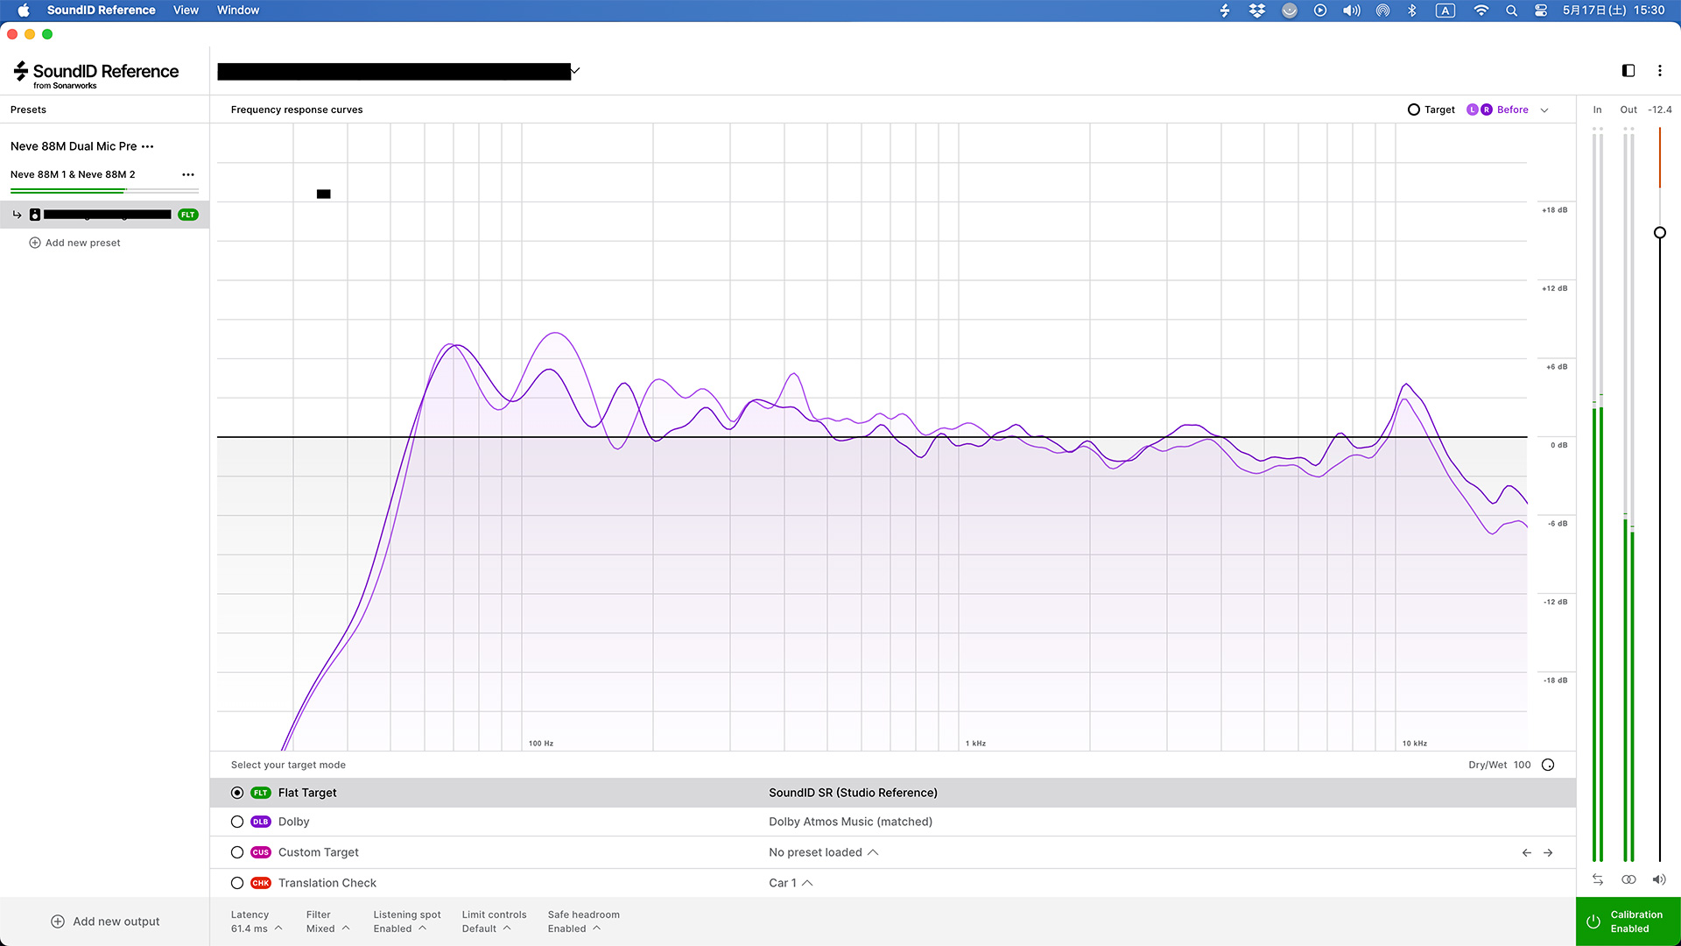Click the Calibration power icon
The height and width of the screenshot is (946, 1681).
point(1593,921)
